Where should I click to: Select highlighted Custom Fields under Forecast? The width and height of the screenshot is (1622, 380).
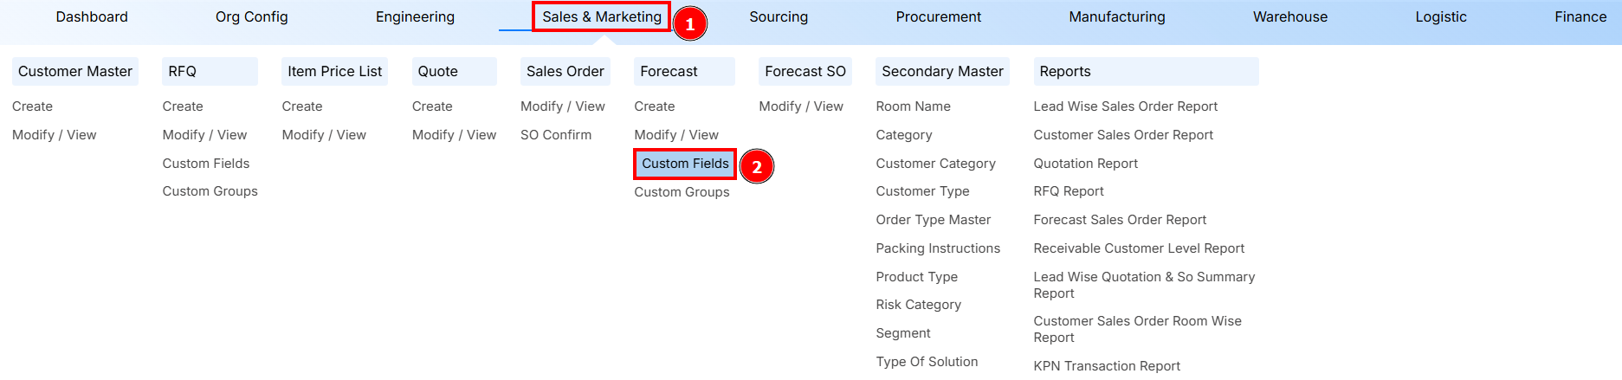[685, 164]
